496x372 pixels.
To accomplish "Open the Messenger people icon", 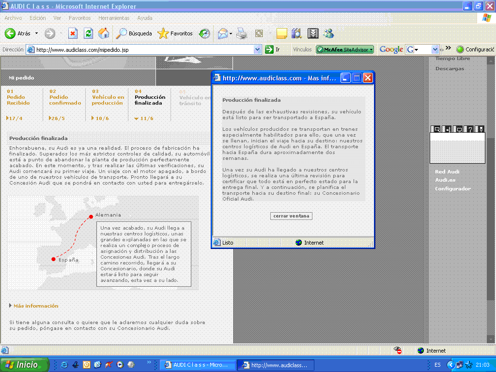I will click(x=329, y=33).
